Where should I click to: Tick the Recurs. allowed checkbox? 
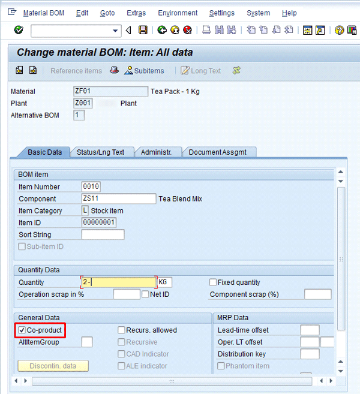pyautogui.click(x=122, y=330)
